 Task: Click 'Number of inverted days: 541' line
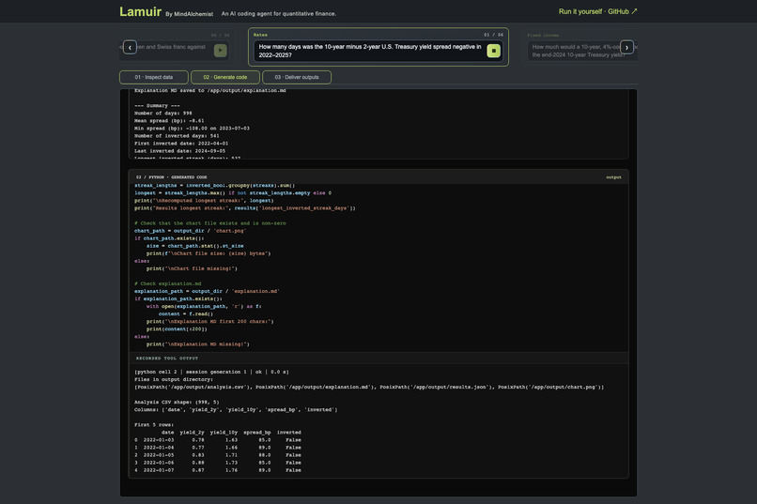pos(177,136)
